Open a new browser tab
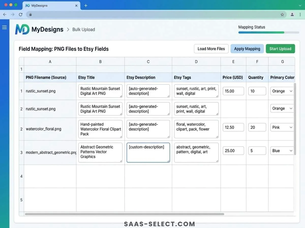The height and width of the screenshot is (228, 305). click(x=86, y=6)
